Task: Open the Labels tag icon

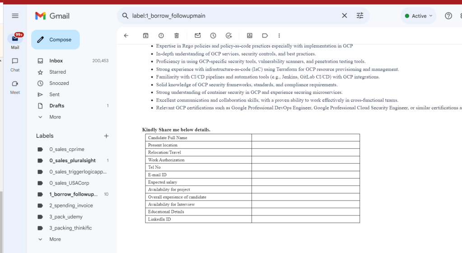Action: [265, 36]
